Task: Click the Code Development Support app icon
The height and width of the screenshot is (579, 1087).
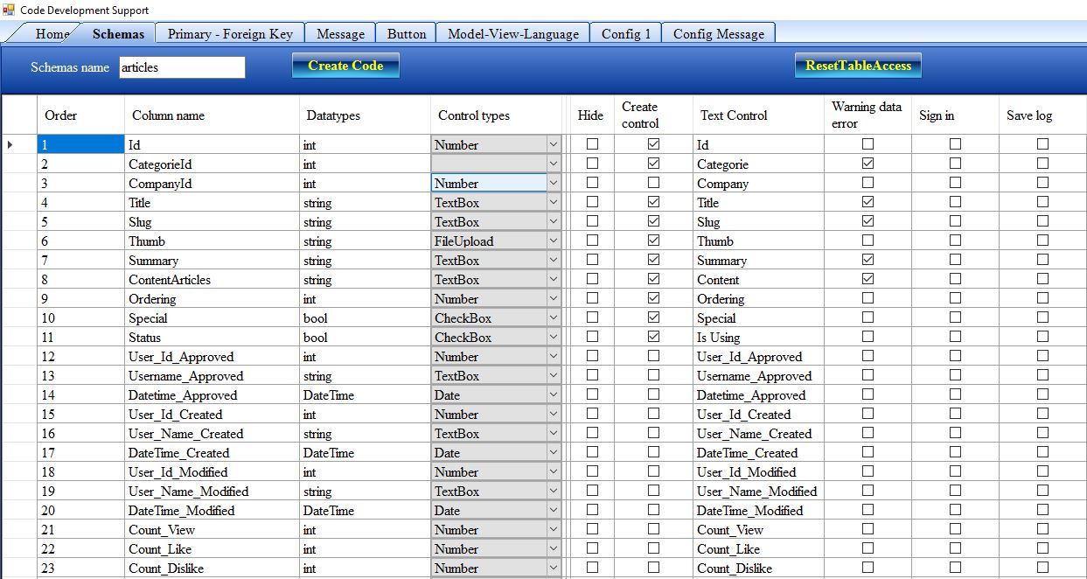Action: click(x=9, y=10)
